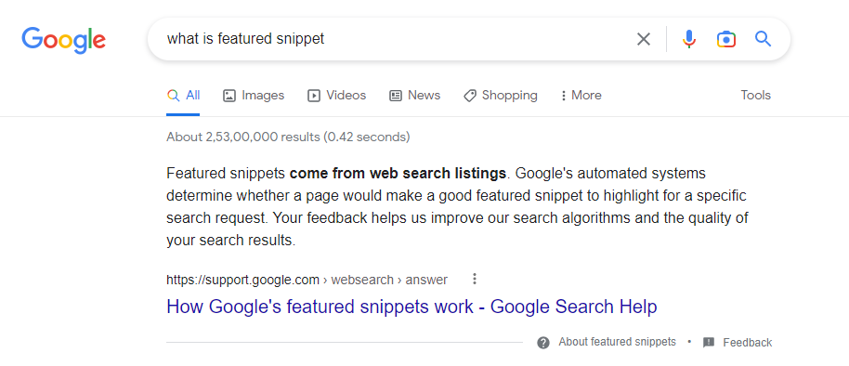
Task: Open Google Lens camera search icon
Action: coord(726,39)
